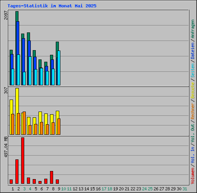Image resolution: width=197 pixels, height=193 pixels.
Task: Click the 497.04 MB axis label
Action: pos(6,147)
